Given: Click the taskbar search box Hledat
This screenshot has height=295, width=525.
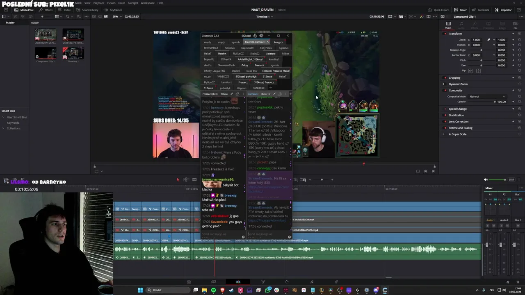Looking at the screenshot, I should [167, 290].
